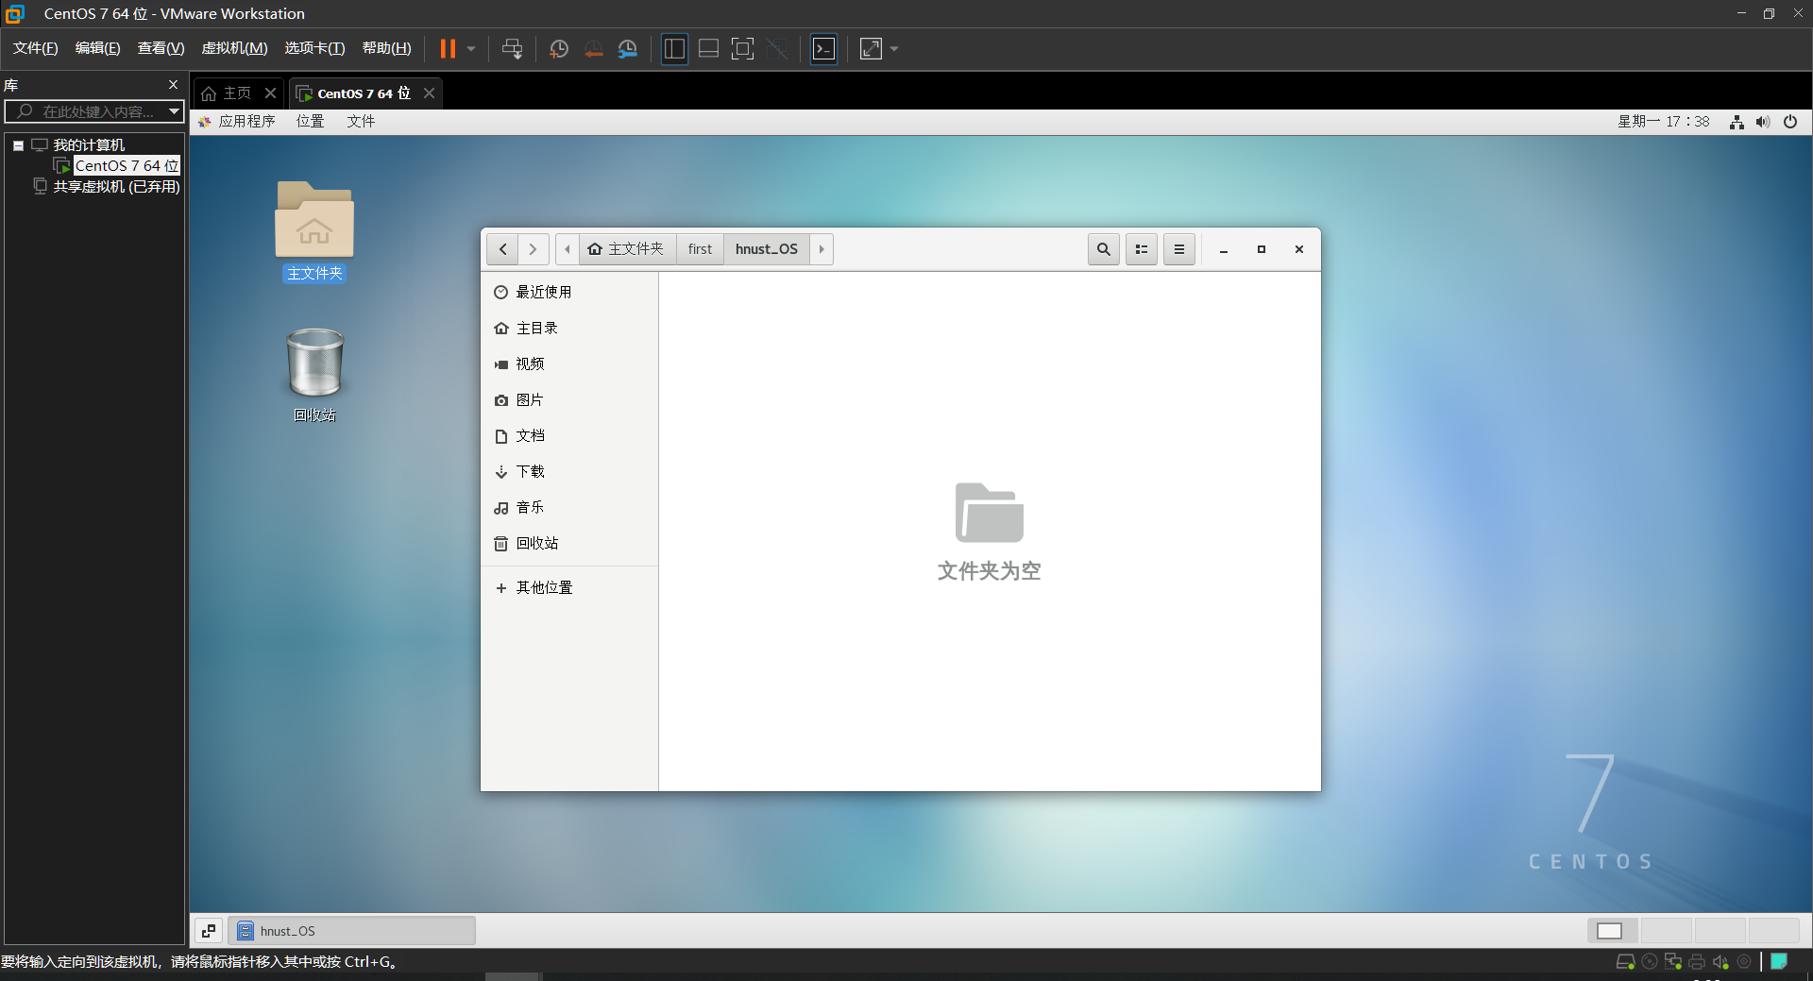Select the first workspace switcher box
This screenshot has height=981, width=1813.
[x=1613, y=931]
